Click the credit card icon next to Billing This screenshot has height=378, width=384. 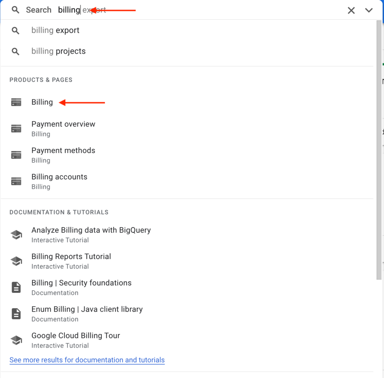[16, 102]
